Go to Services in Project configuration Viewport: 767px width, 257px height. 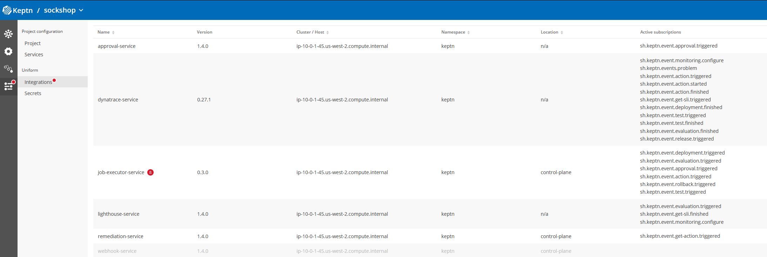pyautogui.click(x=34, y=55)
